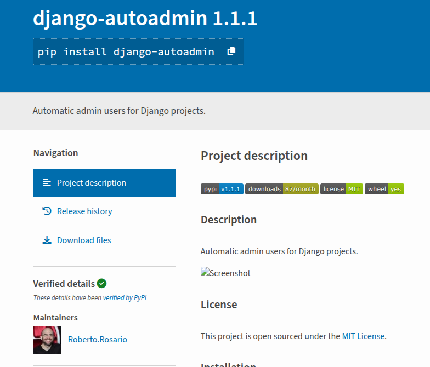Click the pip install django-autoadmin command text
Screen dimensions: 430x367
click(x=126, y=51)
